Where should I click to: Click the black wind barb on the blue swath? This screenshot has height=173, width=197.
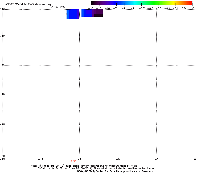pyautogui.click(x=67, y=14)
